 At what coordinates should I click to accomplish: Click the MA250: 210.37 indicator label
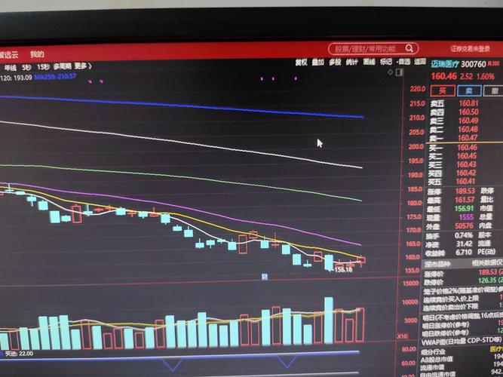pyautogui.click(x=55, y=76)
